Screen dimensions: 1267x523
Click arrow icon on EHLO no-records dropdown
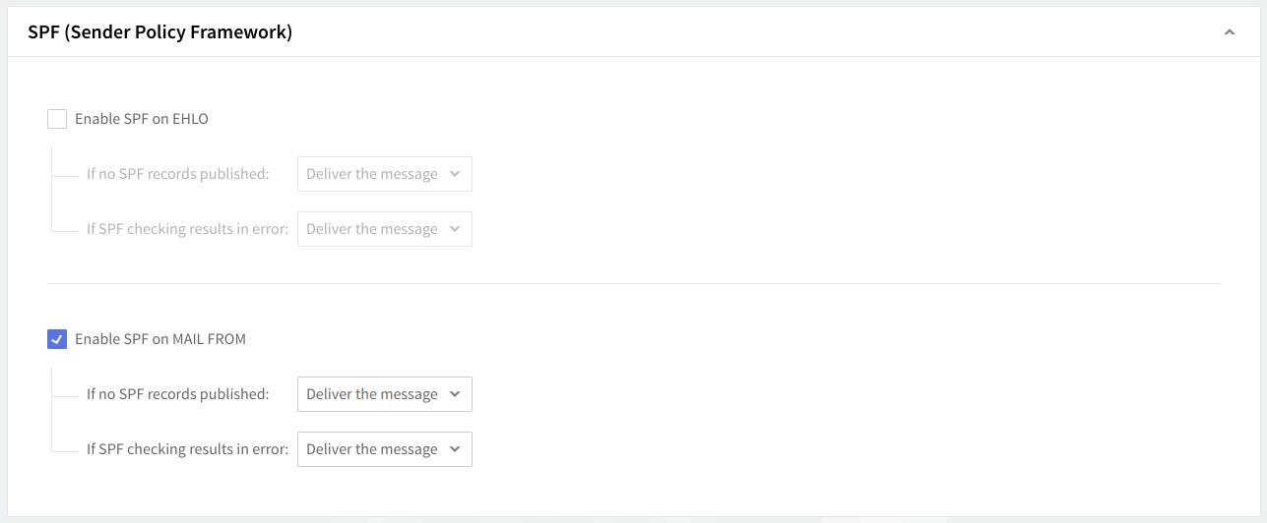pyautogui.click(x=455, y=174)
